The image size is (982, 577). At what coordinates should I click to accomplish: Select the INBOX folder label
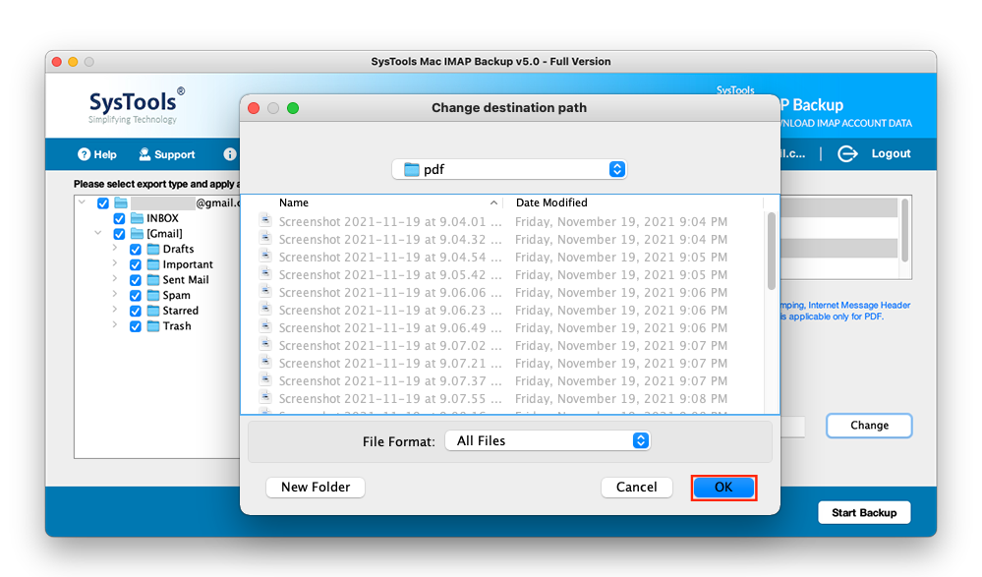(x=163, y=218)
